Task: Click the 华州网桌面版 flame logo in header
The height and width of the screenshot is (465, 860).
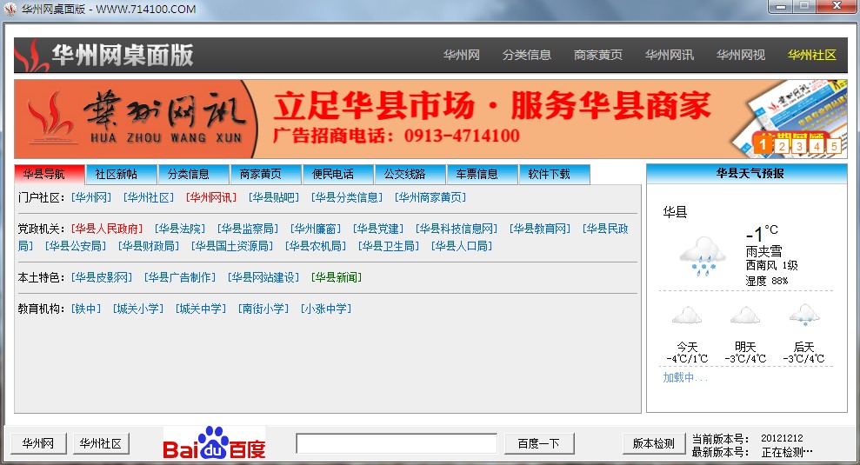Action: click(x=30, y=56)
